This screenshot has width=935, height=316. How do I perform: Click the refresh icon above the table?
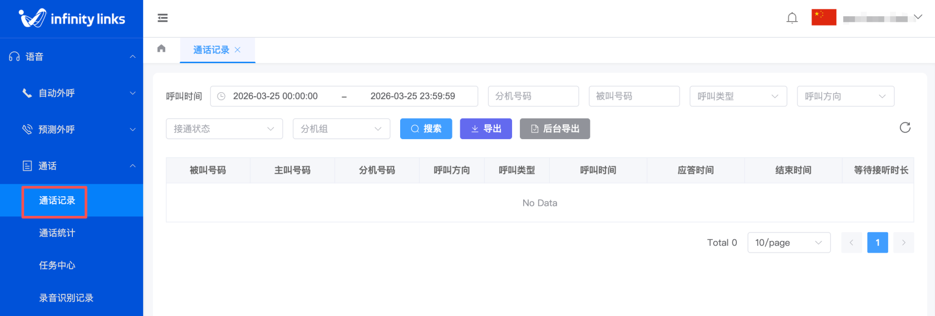point(905,128)
